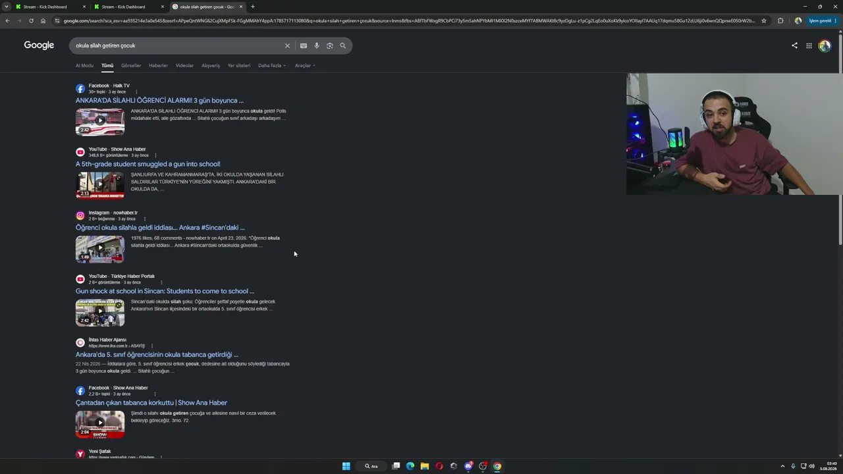Play the 'Çantadan çıkan tabanca' video thumbnail
Screen dimensions: 843x474
click(x=100, y=424)
